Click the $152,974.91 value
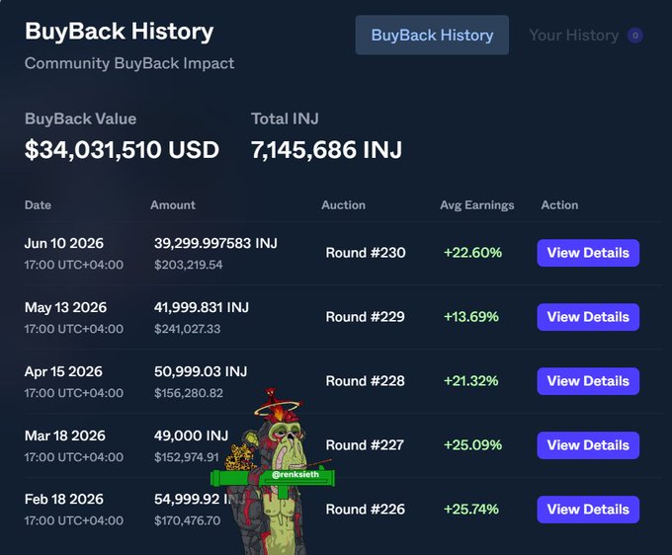Viewport: 672px width, 555px height. pyautogui.click(x=187, y=457)
